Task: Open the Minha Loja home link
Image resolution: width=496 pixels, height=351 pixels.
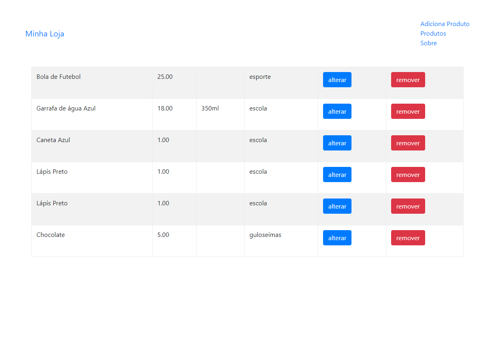Action: (x=44, y=34)
